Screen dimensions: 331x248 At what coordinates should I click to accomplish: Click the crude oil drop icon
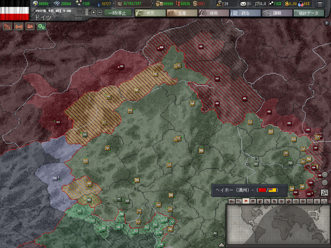click(99, 4)
